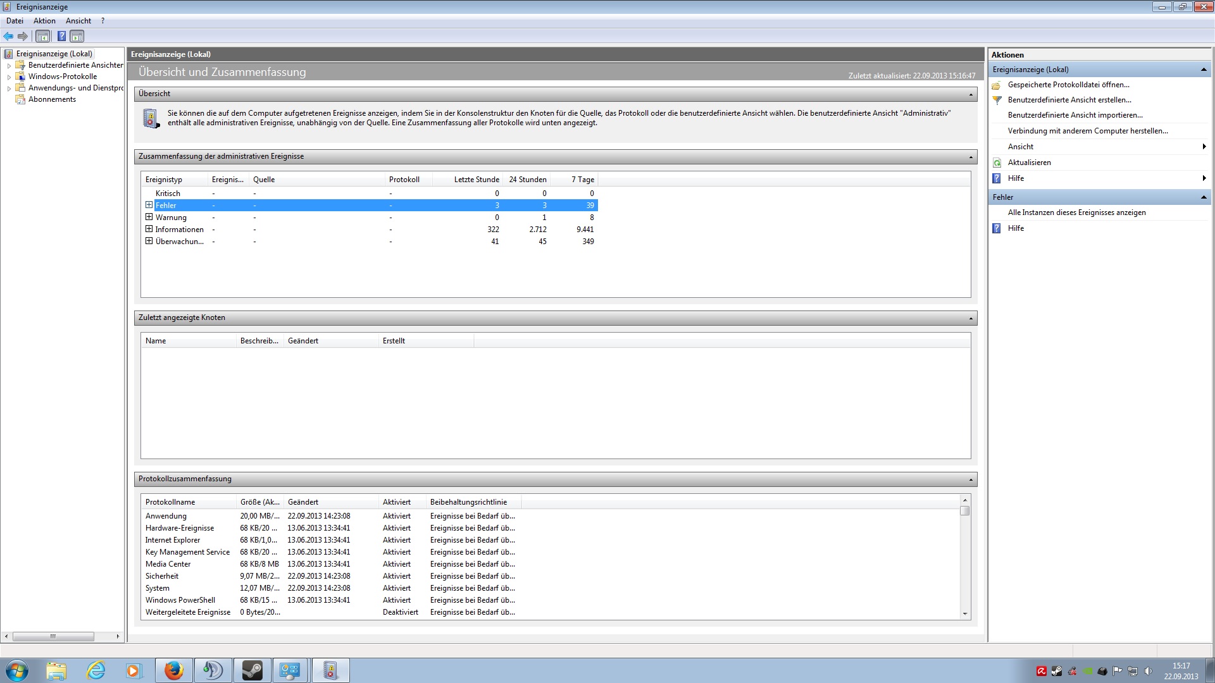The height and width of the screenshot is (683, 1215).
Task: Expand the Warnung event type row
Action: click(x=149, y=217)
